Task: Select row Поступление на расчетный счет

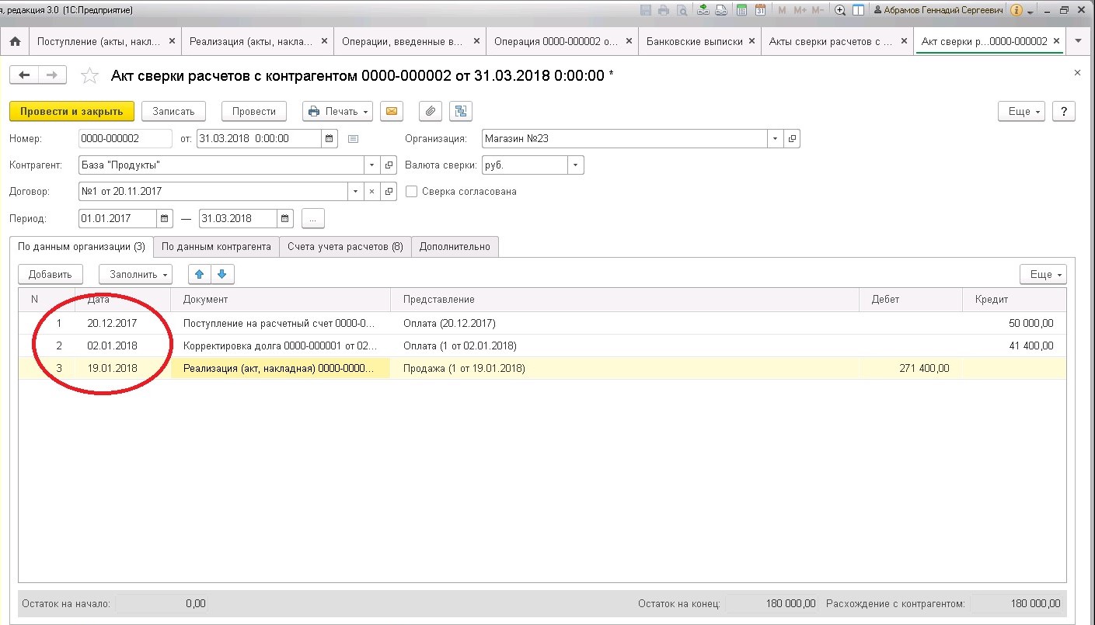Action: click(x=542, y=323)
